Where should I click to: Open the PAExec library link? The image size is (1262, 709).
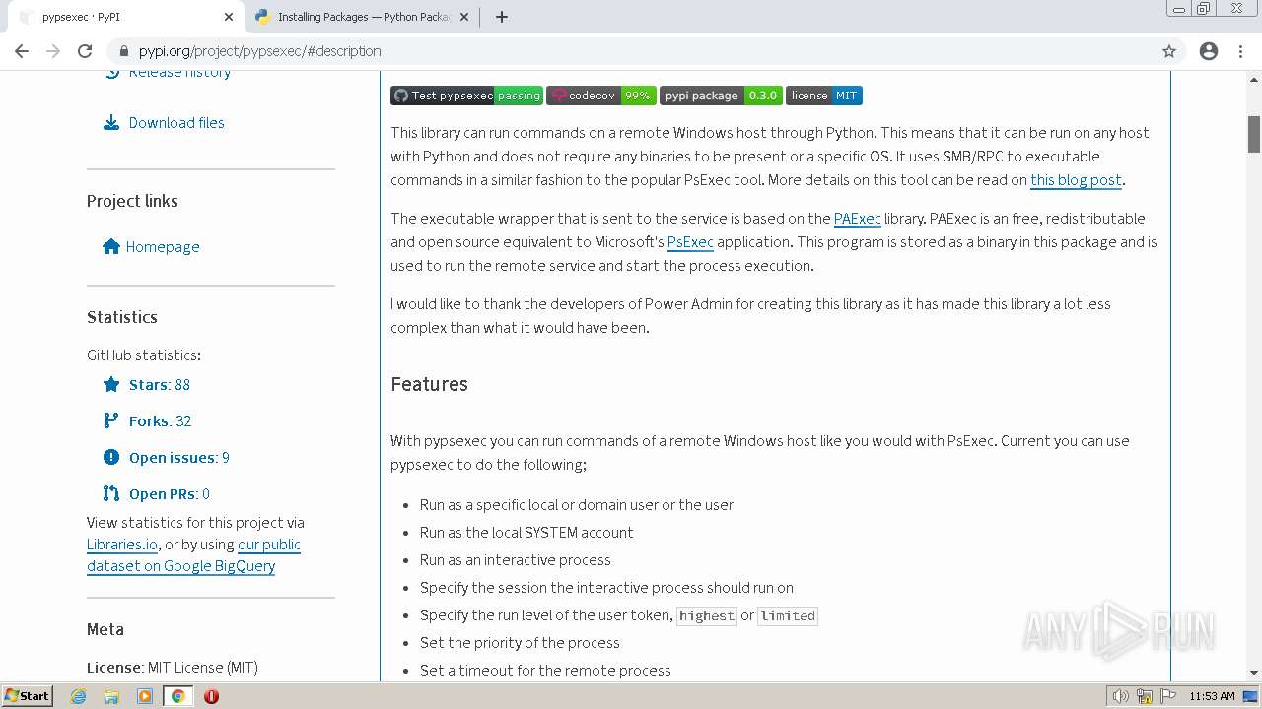(x=857, y=219)
